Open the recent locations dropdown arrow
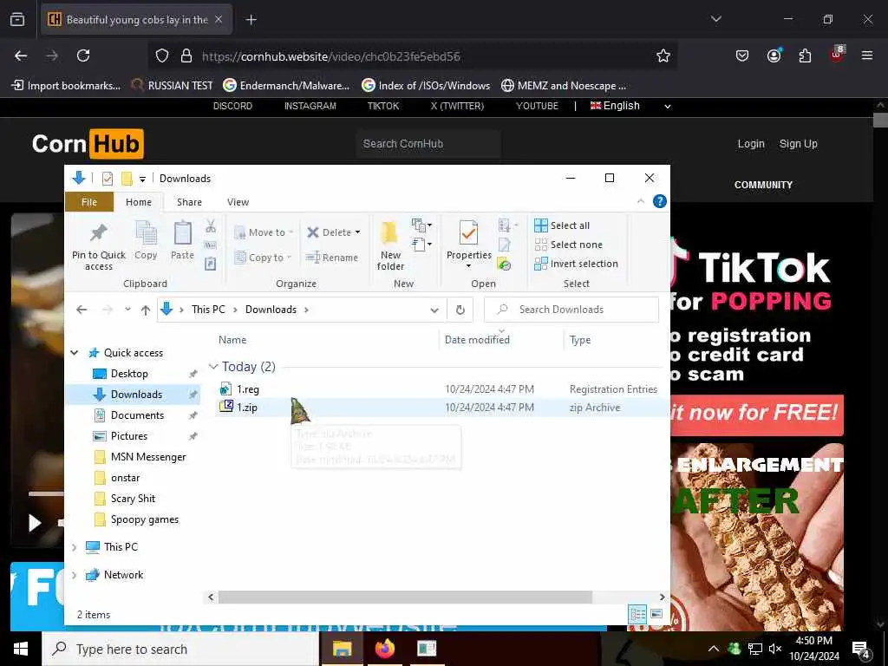The width and height of the screenshot is (888, 666). (128, 310)
